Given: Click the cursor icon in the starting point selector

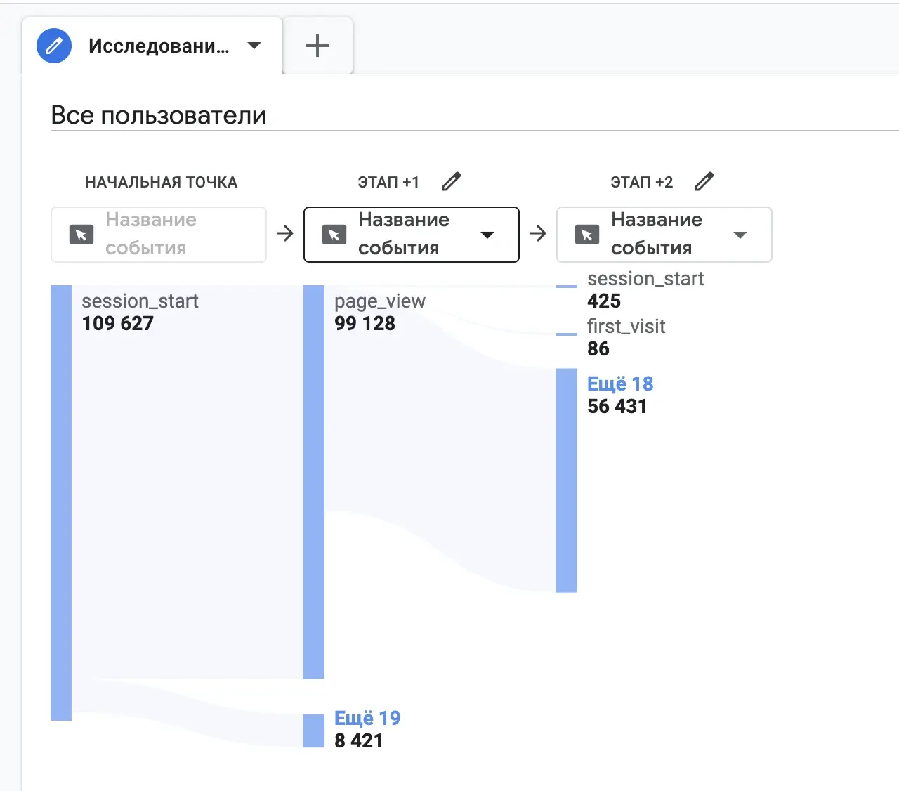Looking at the screenshot, I should click(x=81, y=235).
